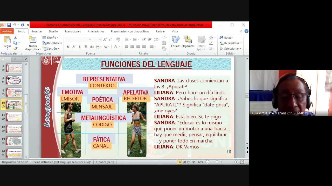This screenshot has width=332, height=186.
Task: Open character spacing AV dropdown
Action: pyautogui.click(x=98, y=47)
